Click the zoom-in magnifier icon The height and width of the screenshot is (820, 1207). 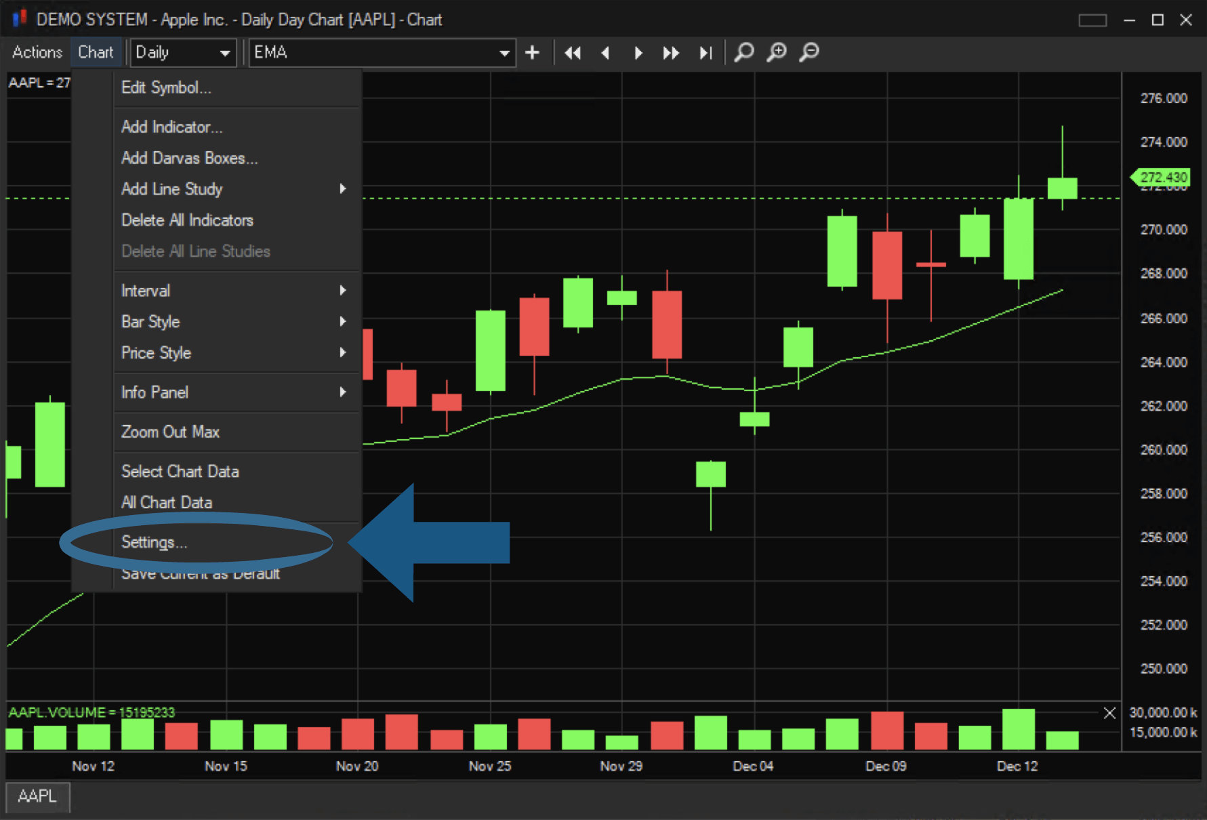point(777,52)
